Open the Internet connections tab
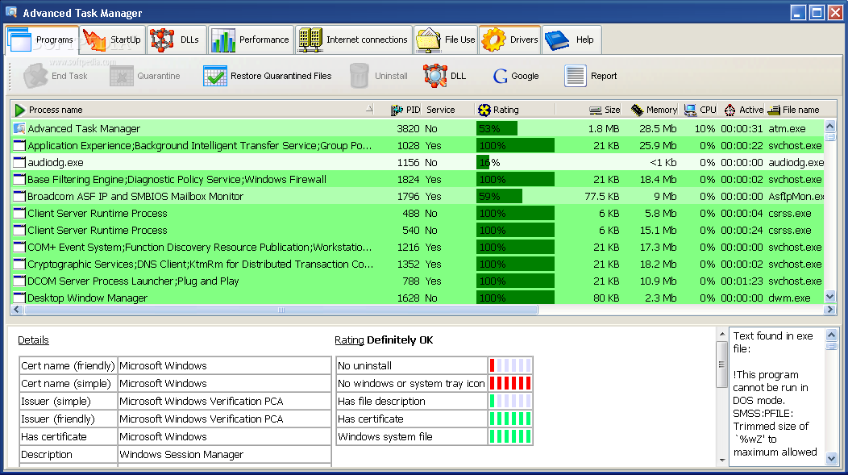The image size is (848, 475). pyautogui.click(x=354, y=40)
